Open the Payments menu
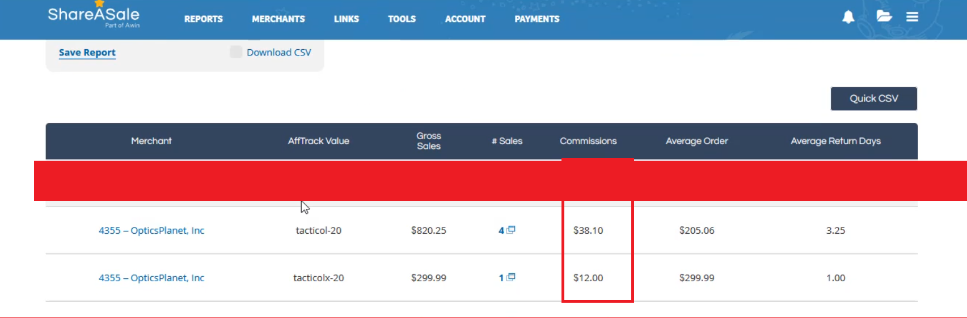 537,19
